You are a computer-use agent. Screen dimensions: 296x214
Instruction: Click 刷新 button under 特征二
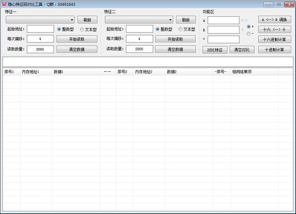coord(185,20)
